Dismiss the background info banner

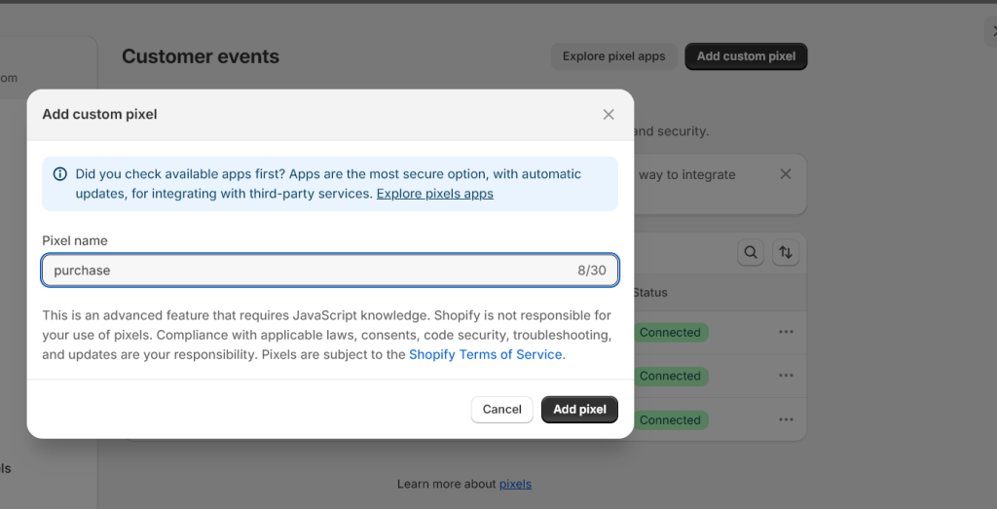(786, 174)
